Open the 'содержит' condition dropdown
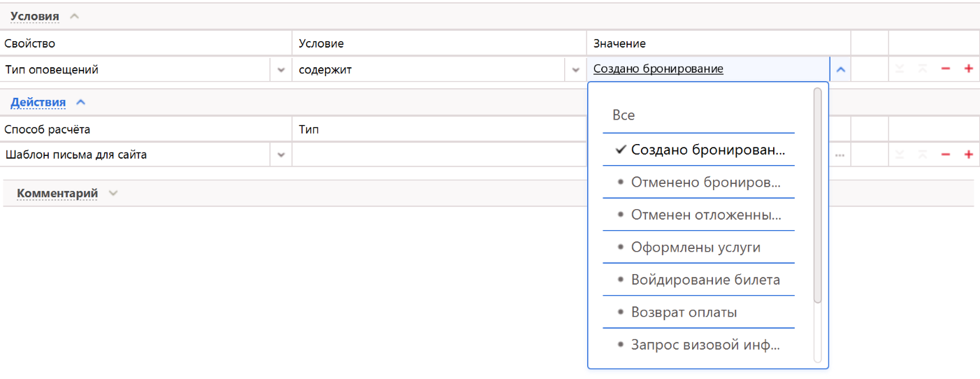 click(575, 70)
